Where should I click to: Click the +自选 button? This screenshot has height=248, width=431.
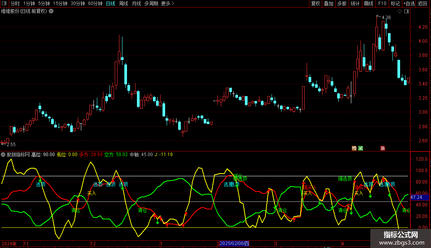click(408, 4)
